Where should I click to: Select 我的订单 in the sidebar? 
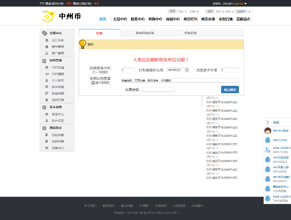(58, 100)
